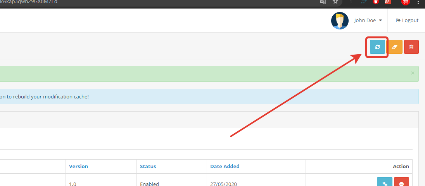
Task: Click the red disable button in the Action column
Action: click(401, 183)
